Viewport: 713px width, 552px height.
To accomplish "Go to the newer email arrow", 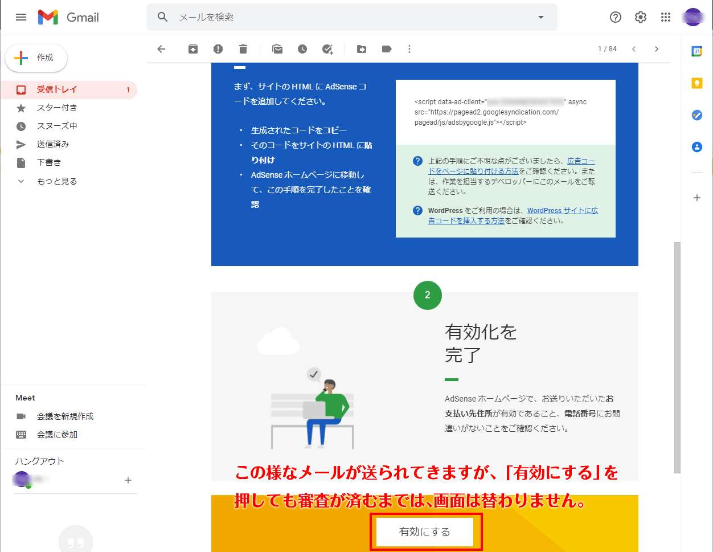I will pos(634,49).
